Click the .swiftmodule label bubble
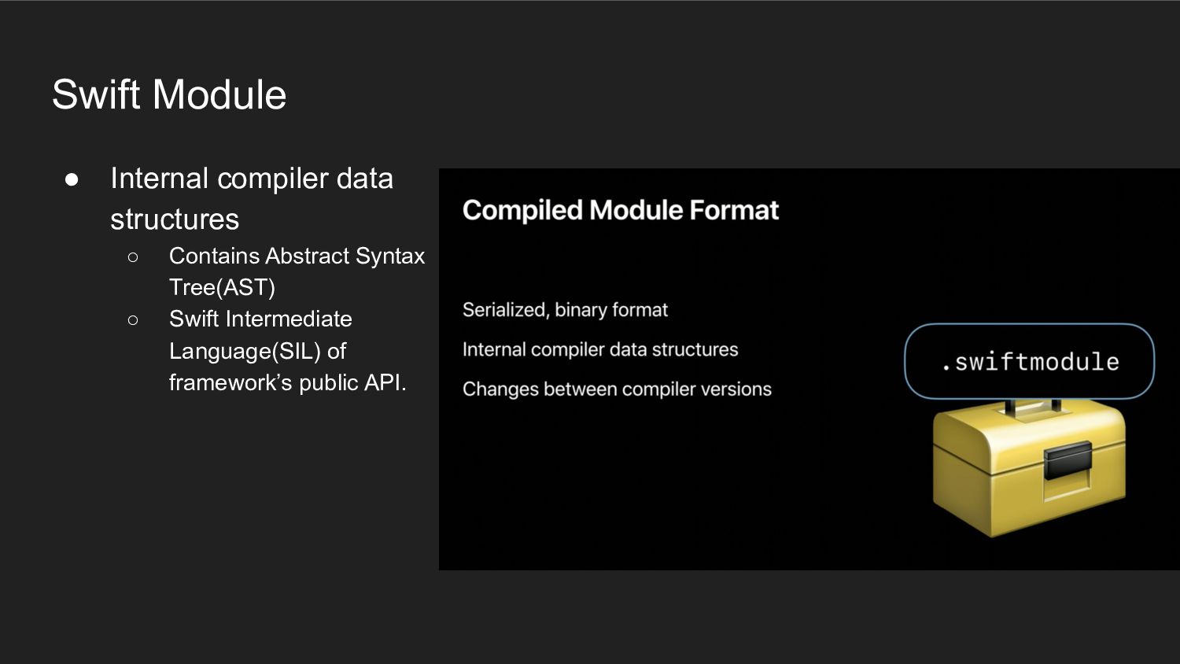Image resolution: width=1180 pixels, height=664 pixels. pos(1029,361)
